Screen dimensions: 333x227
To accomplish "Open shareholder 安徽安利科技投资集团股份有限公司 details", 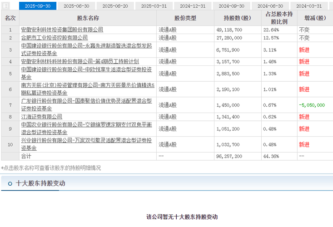I will [x=62, y=30].
